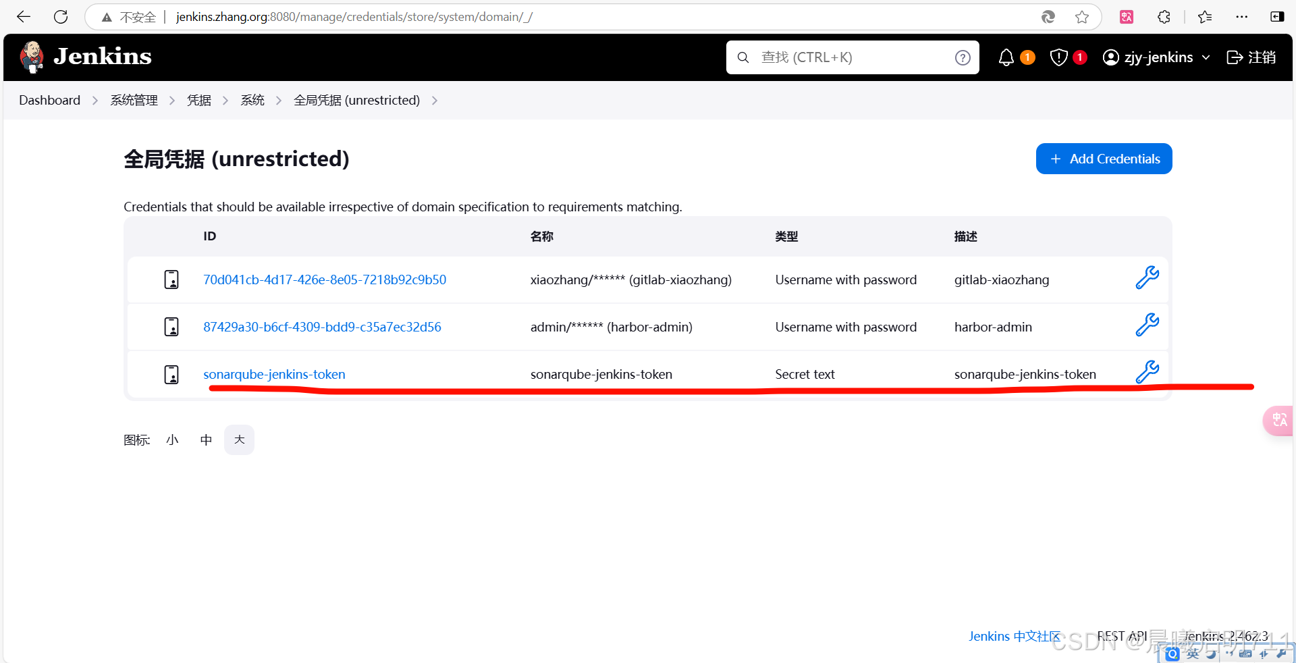Open the browser favorites list icon
1296x663 pixels.
pos(1205,17)
